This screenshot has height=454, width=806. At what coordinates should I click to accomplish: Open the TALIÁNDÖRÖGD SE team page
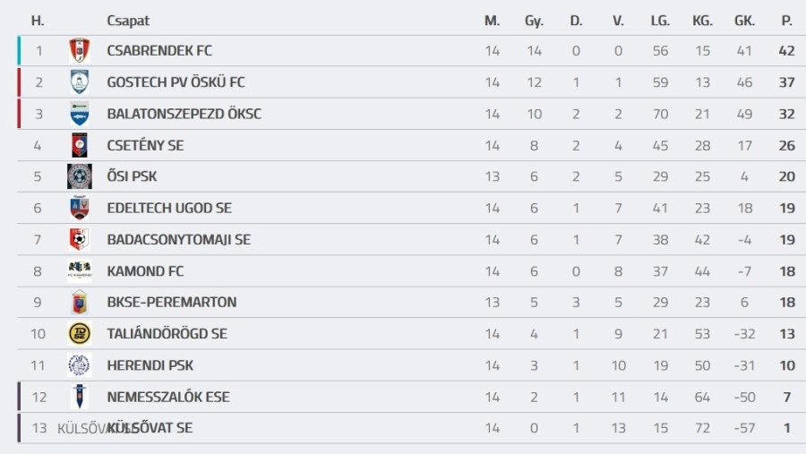[167, 334]
